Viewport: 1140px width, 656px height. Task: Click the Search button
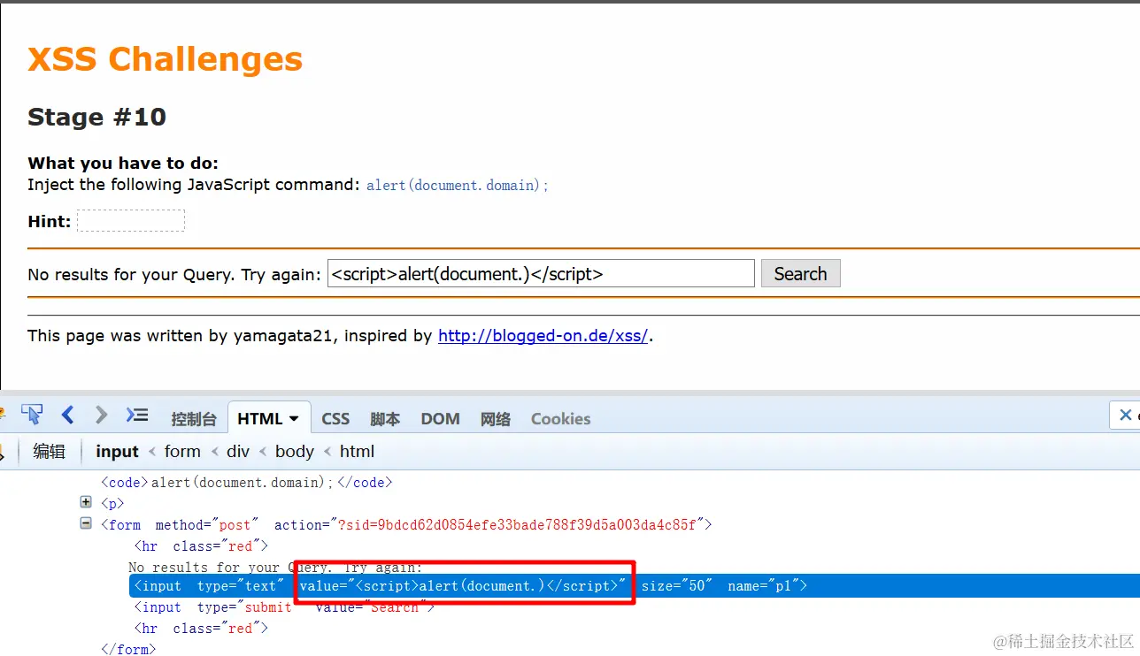[800, 273]
